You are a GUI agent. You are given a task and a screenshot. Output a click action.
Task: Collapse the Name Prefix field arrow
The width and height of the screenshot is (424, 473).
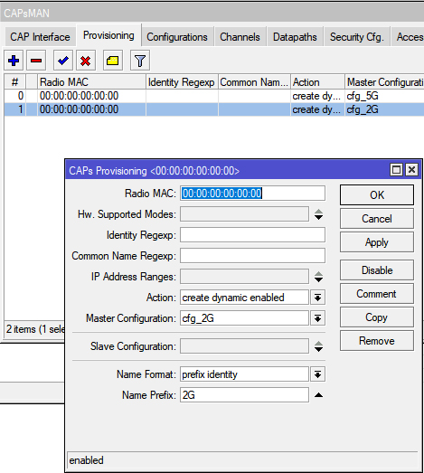point(318,395)
